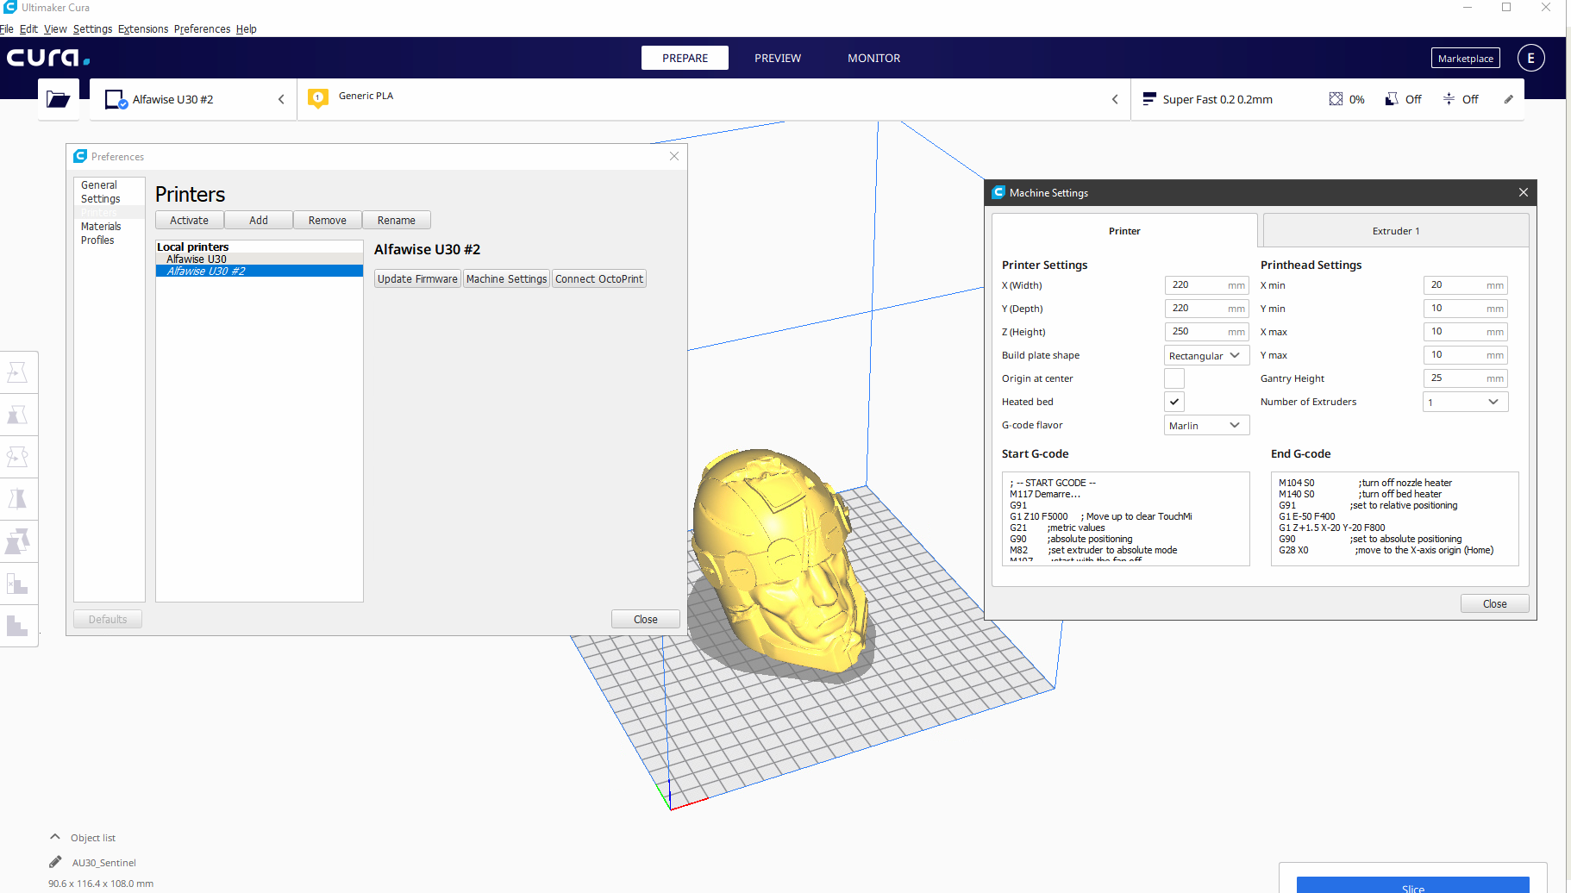Open Profiles page in Preferences sidebar
This screenshot has height=893, width=1571.
tap(97, 240)
